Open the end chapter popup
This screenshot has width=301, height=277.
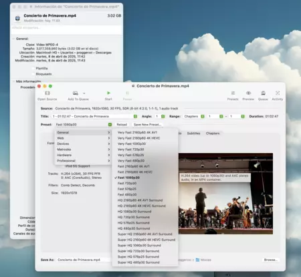(x=237, y=116)
